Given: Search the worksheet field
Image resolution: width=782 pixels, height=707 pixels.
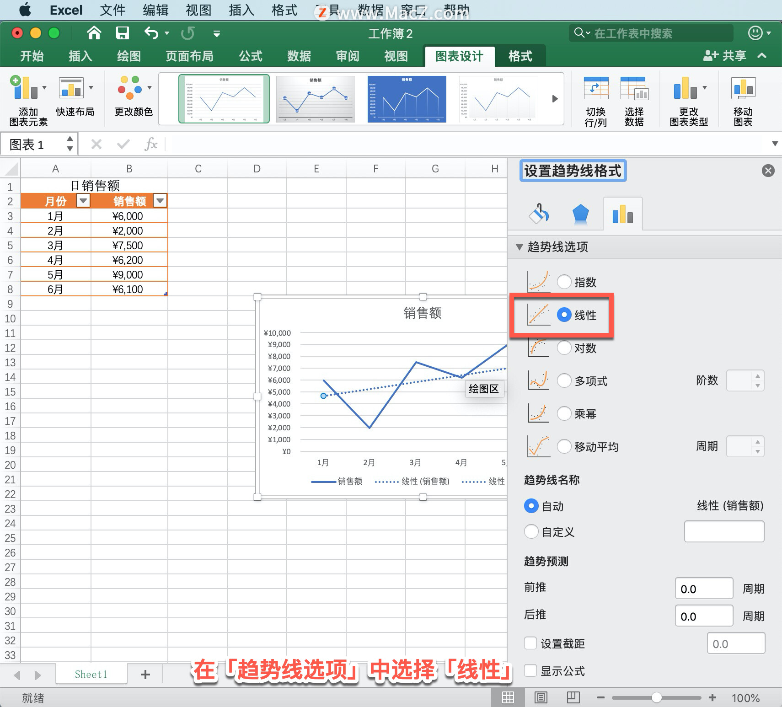Looking at the screenshot, I should click(651, 33).
